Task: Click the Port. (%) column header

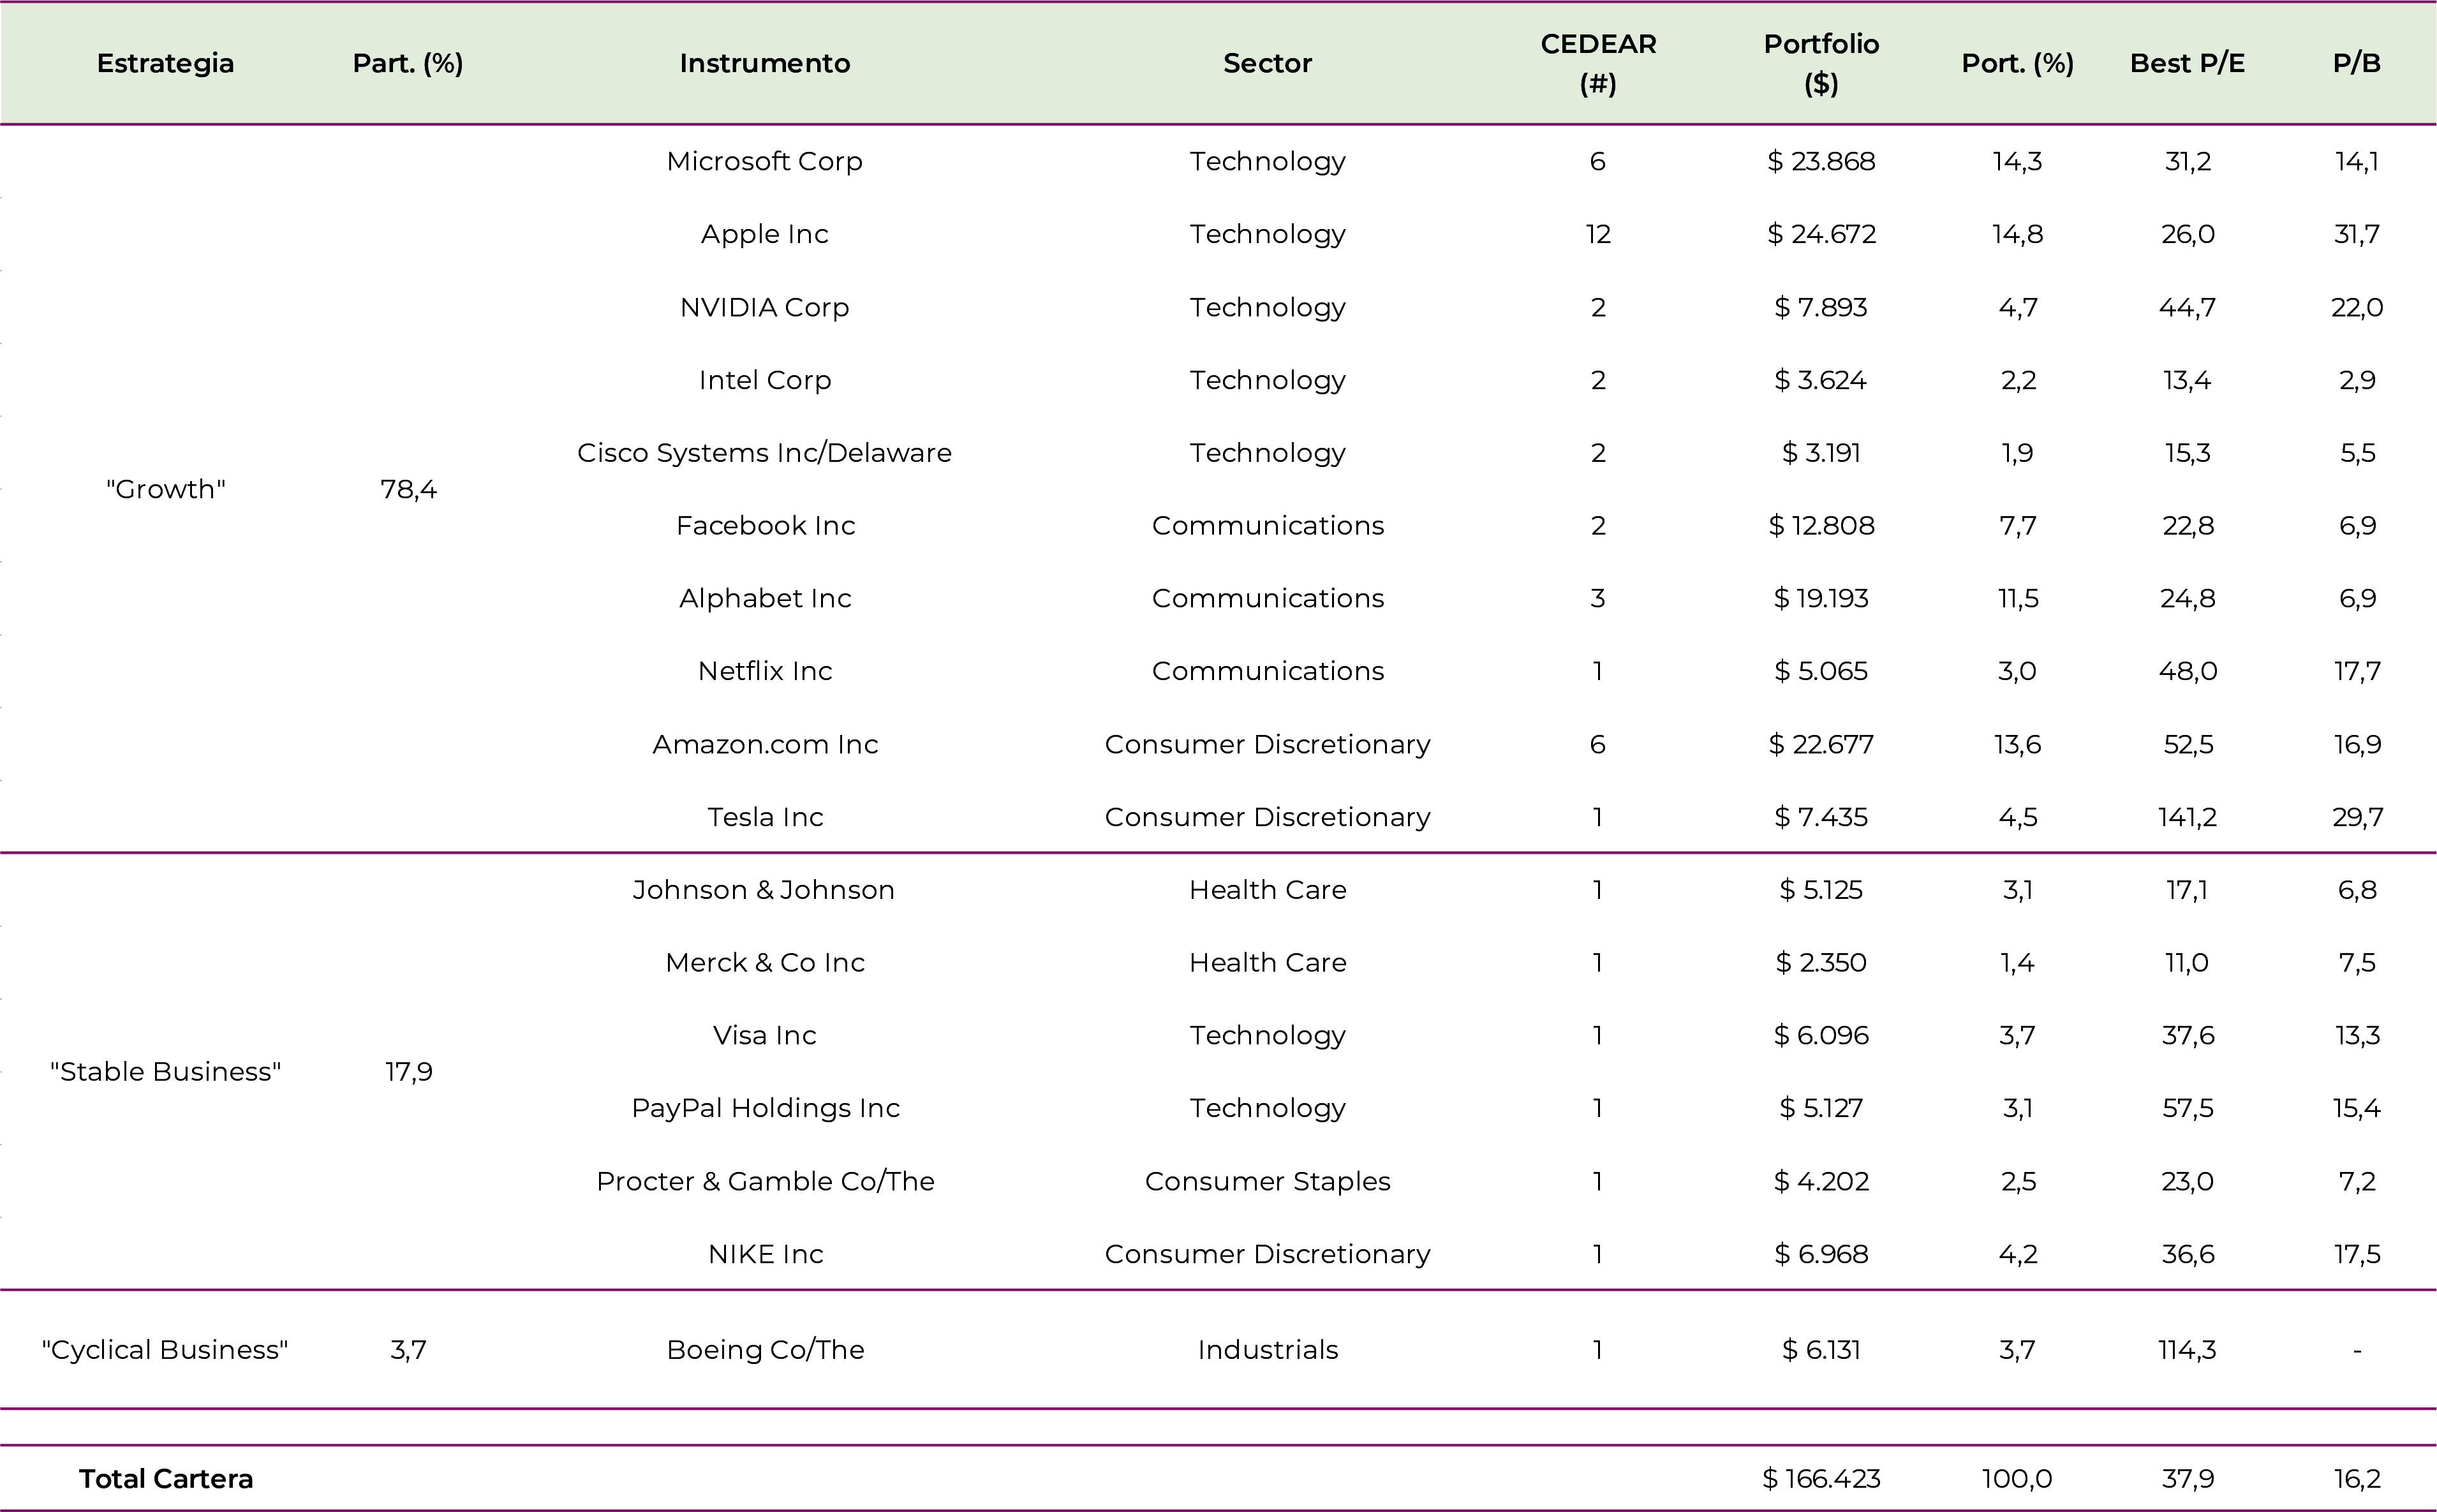Action: (x=2017, y=63)
